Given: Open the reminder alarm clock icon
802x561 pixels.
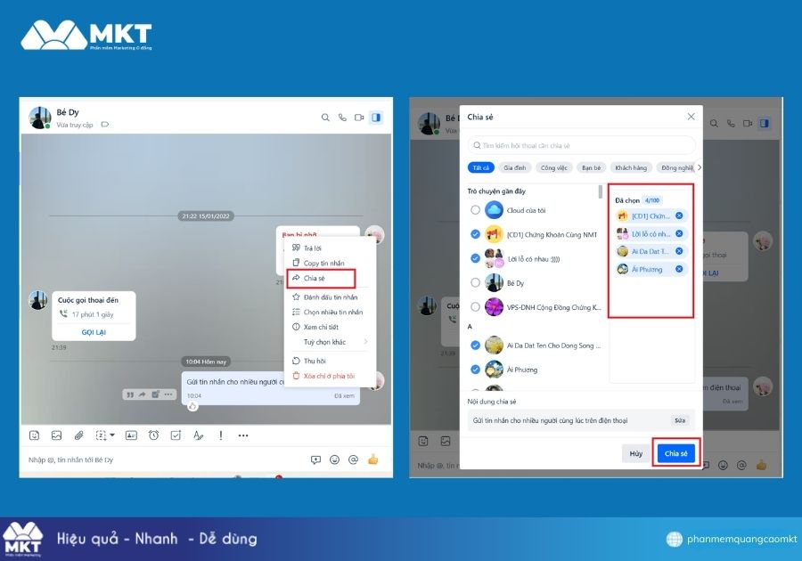Looking at the screenshot, I should [153, 435].
